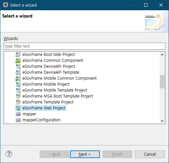Click the scroll down arrow in wizard list
Viewport: 169px width, 163px height.
162,121
